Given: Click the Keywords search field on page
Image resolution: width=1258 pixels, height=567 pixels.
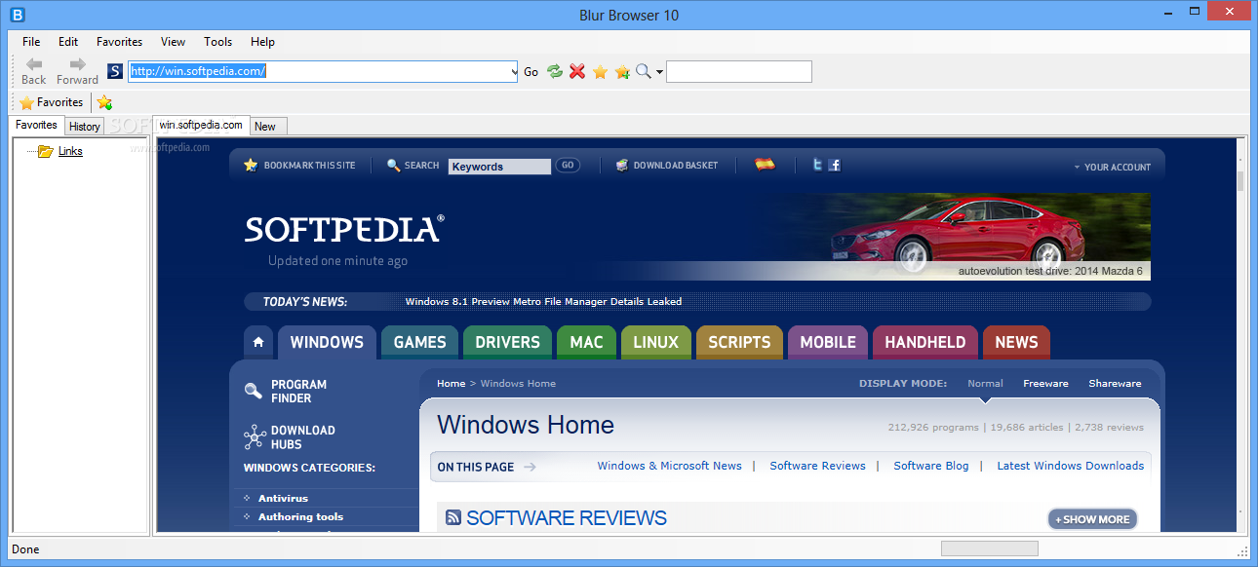Looking at the screenshot, I should [x=499, y=167].
